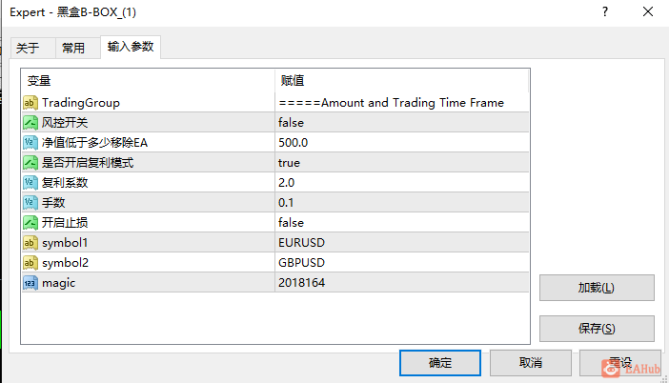Select the symbol1 variable name
This screenshot has width=669, height=383.
65,243
